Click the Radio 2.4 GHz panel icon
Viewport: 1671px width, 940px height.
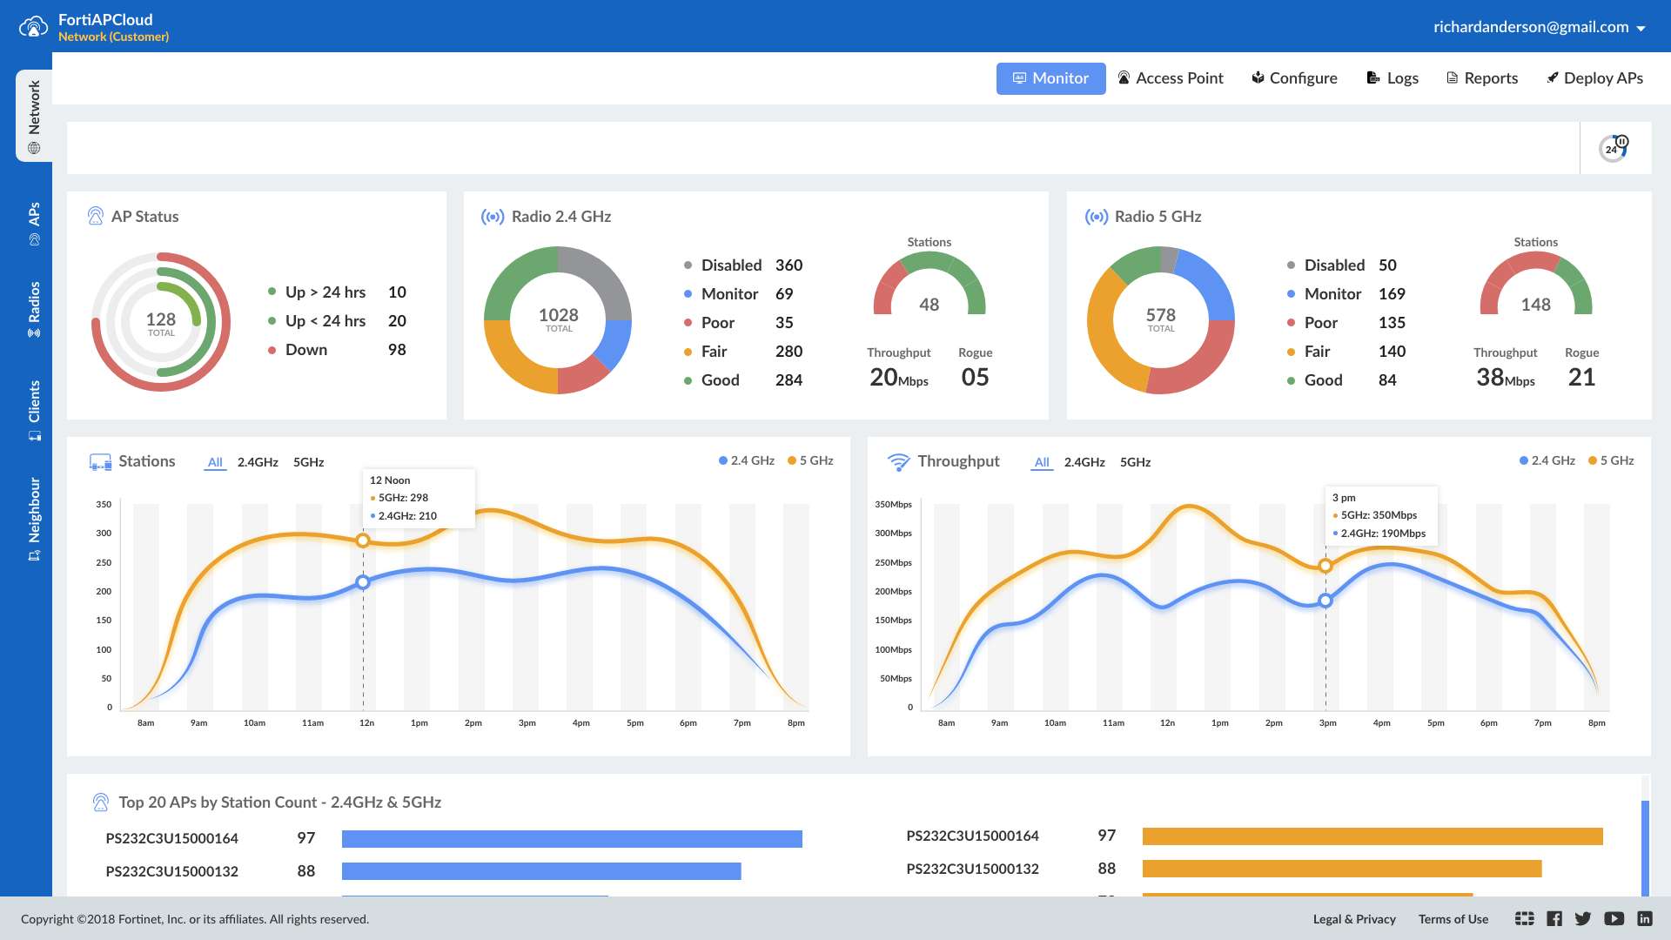click(x=493, y=217)
